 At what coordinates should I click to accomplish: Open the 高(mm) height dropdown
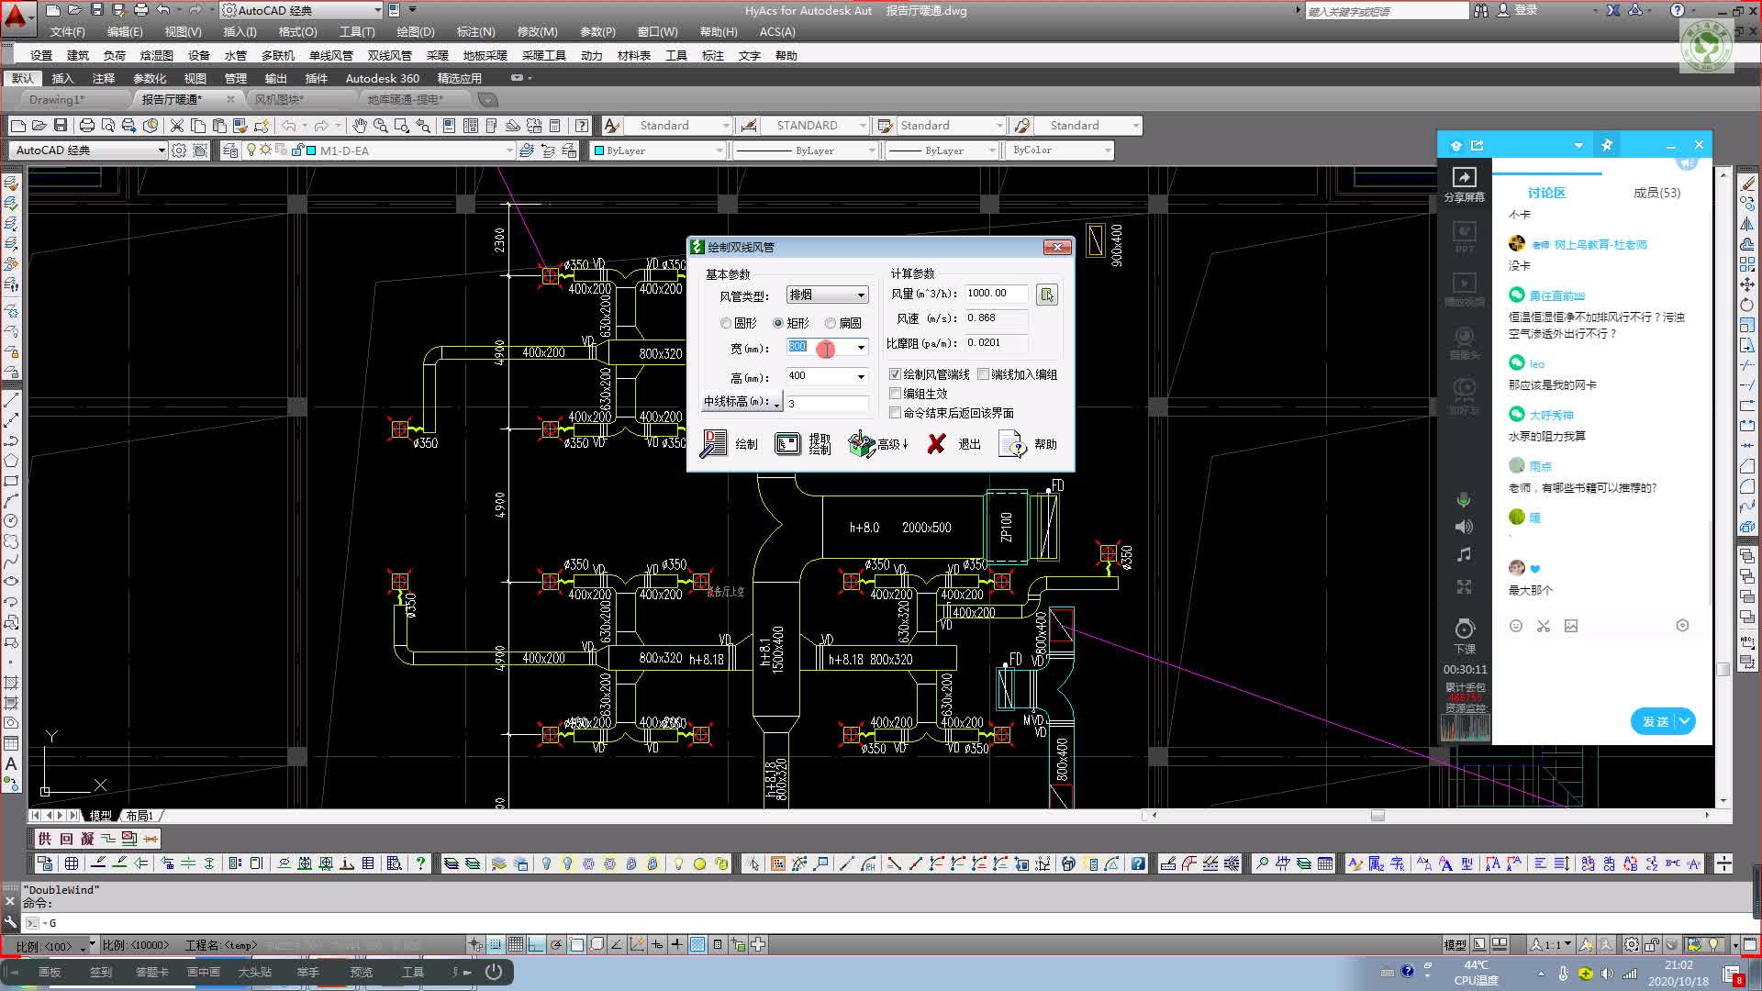[x=860, y=376]
